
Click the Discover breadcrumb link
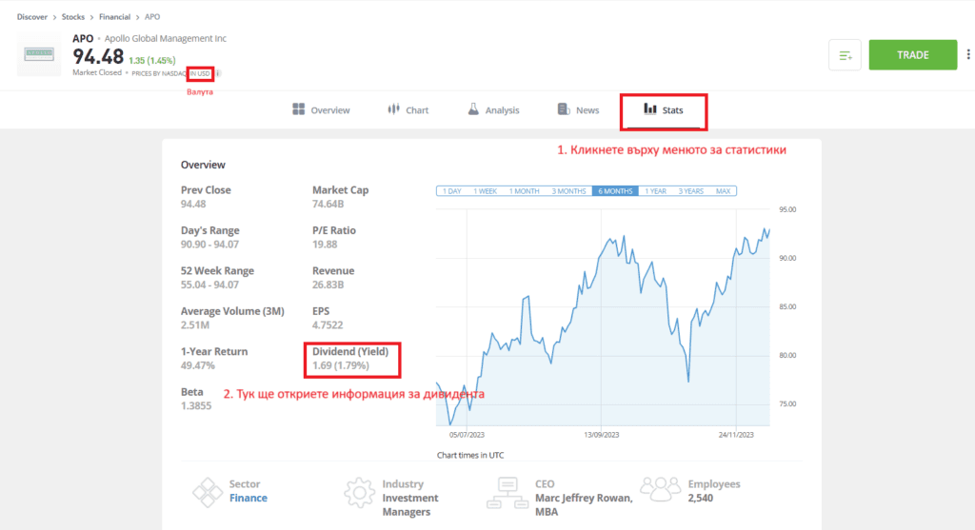point(32,17)
